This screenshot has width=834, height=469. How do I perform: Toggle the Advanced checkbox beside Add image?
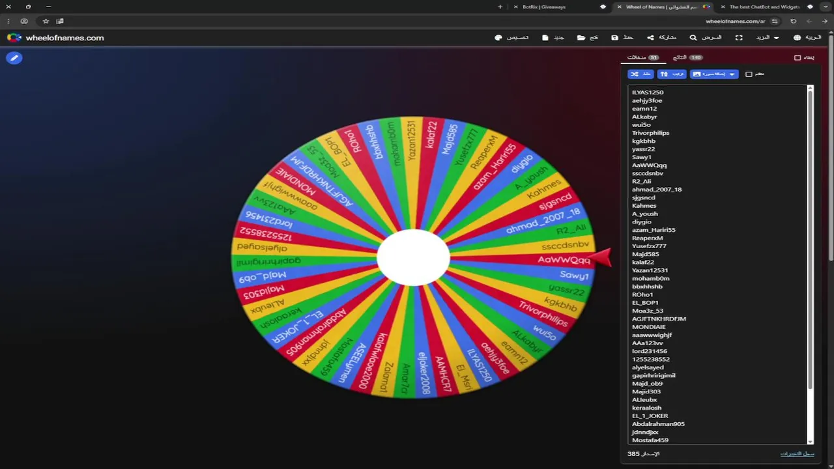(749, 74)
